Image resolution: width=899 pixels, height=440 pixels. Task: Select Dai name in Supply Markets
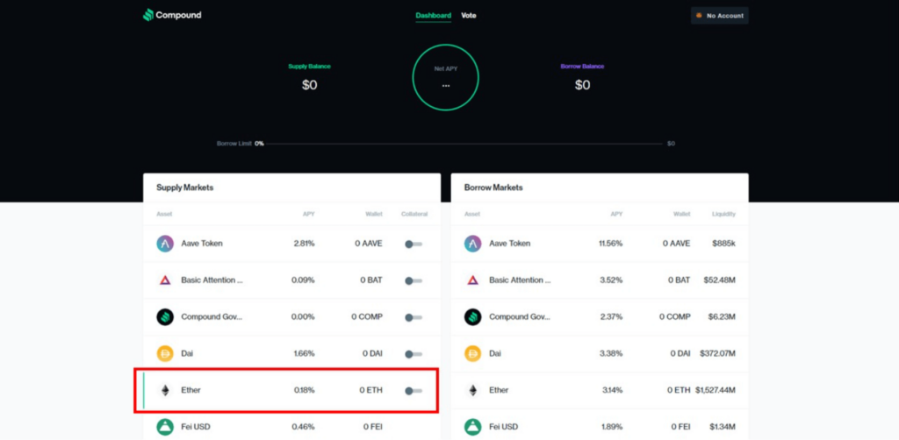tap(187, 353)
